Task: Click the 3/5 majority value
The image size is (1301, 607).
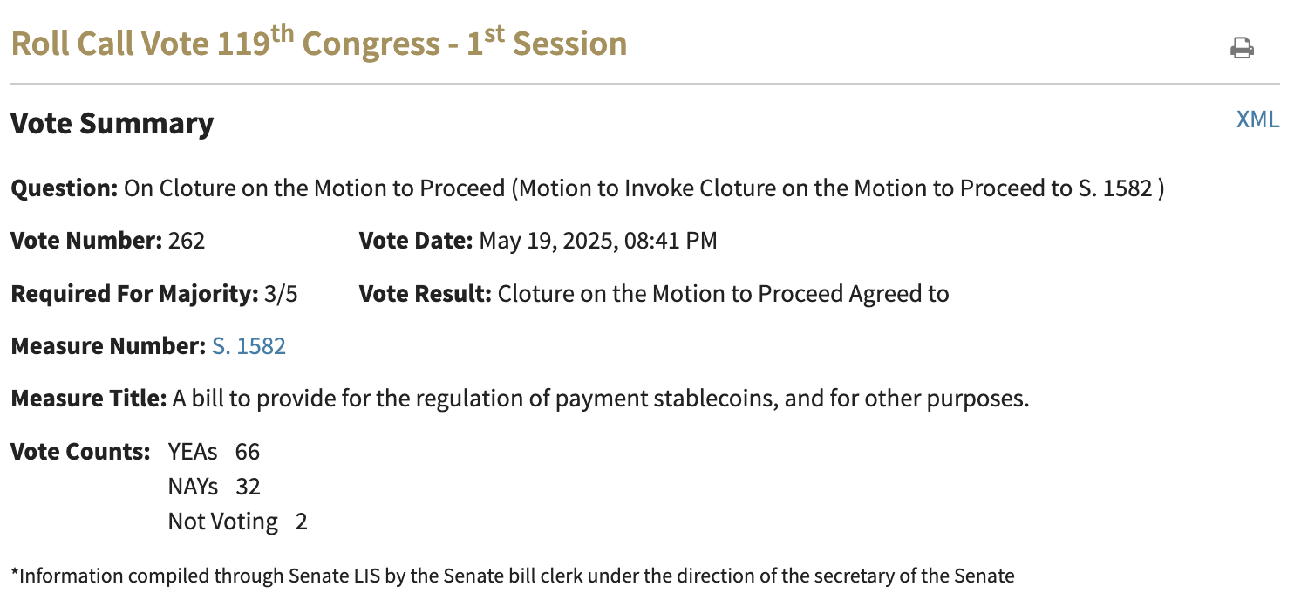Action: [280, 294]
